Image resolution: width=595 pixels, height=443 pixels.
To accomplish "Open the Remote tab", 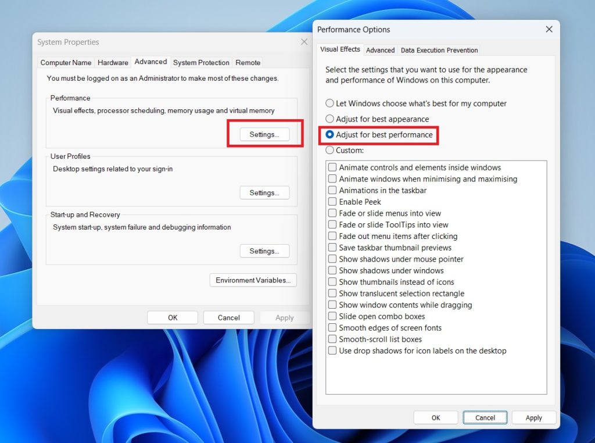I will coord(248,63).
